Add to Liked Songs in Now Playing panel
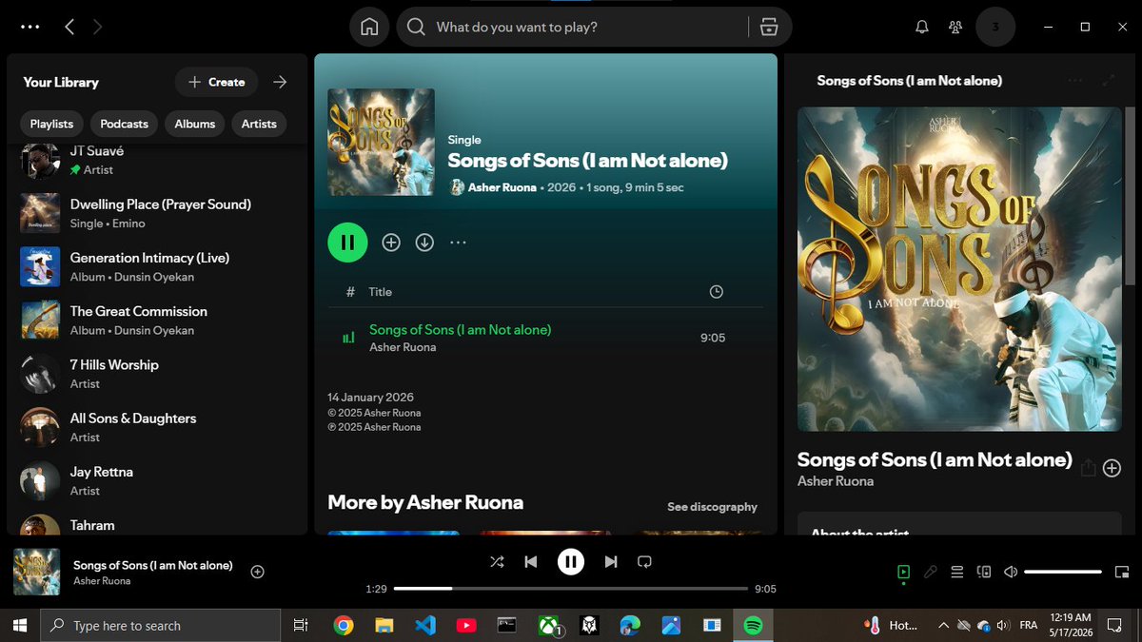Screen dimensions: 1142x642 click(1112, 468)
